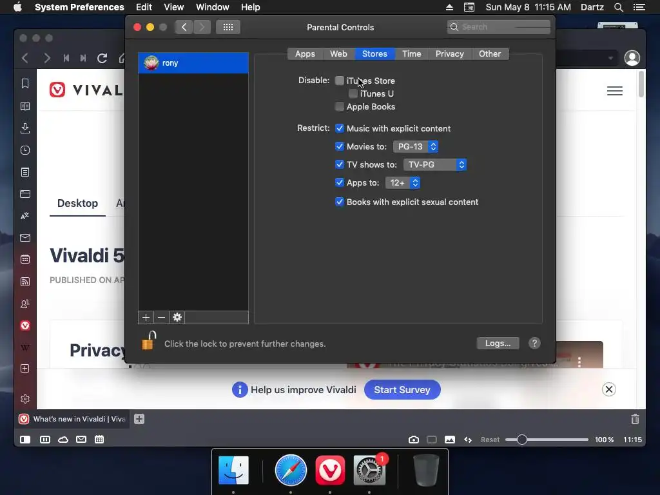Click Vivaldi rewind navigation icon
The image size is (660, 495).
tap(66, 58)
